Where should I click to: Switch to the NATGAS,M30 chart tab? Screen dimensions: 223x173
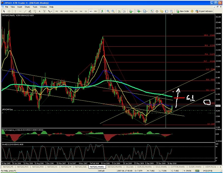38,167
